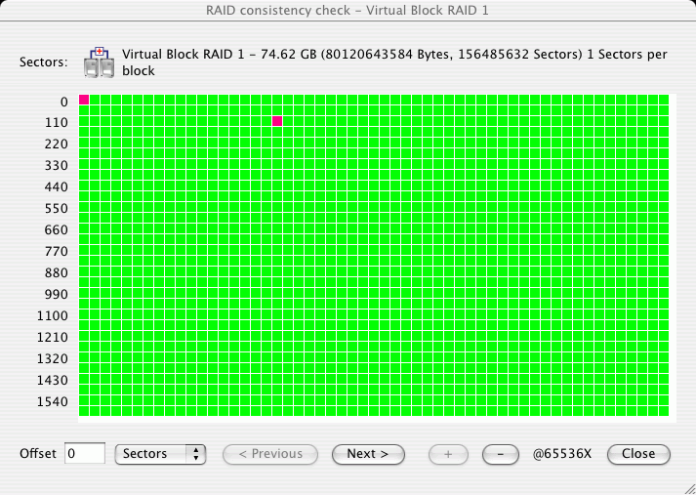The width and height of the screenshot is (696, 495).
Task: Click the row label 1100
Action: pyautogui.click(x=53, y=315)
